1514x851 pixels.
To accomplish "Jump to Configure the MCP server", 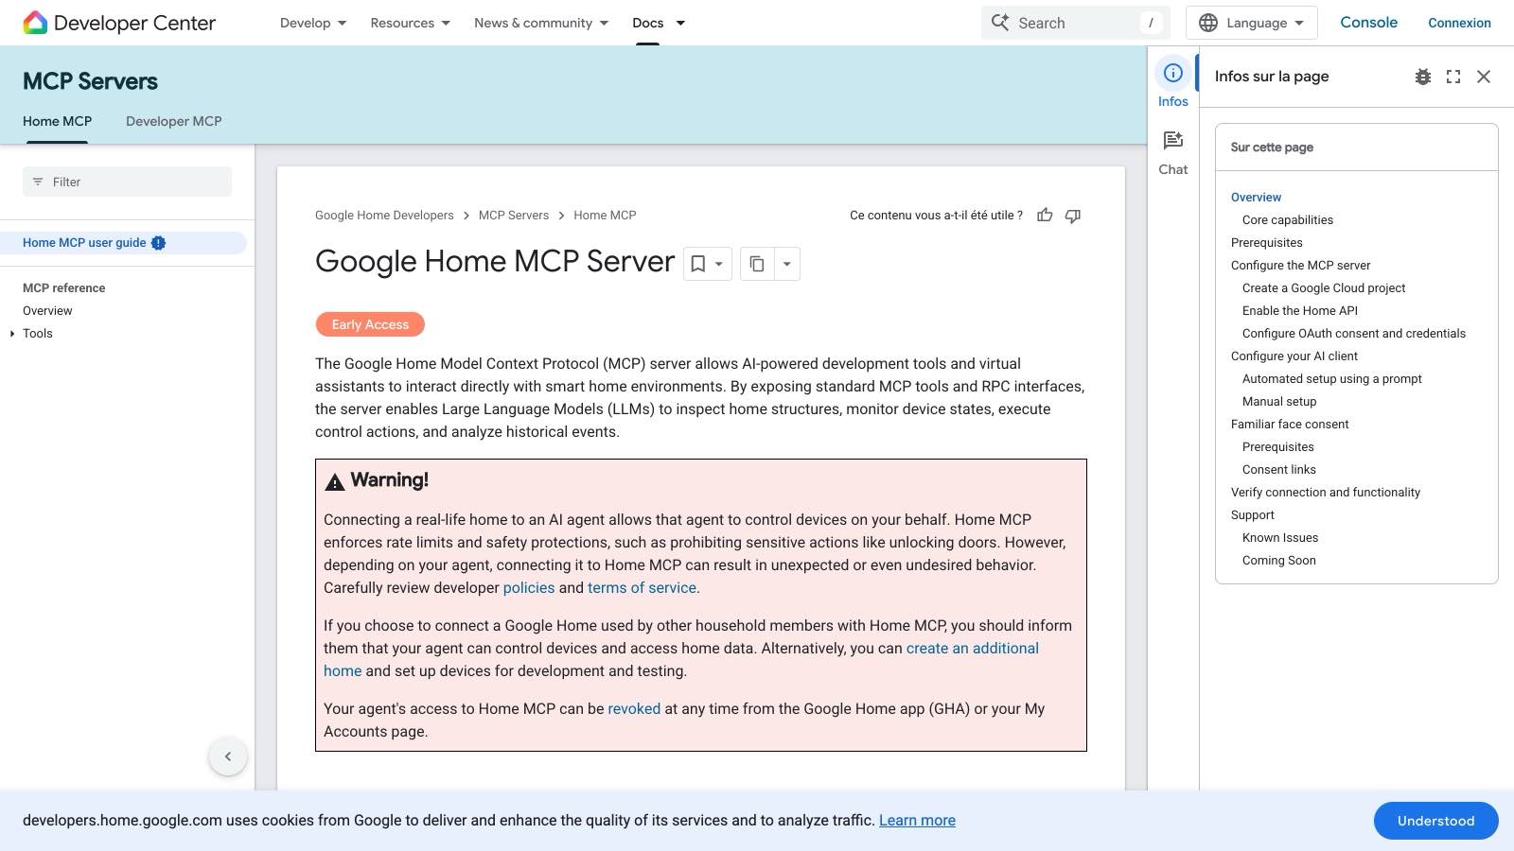I will 1300,266.
